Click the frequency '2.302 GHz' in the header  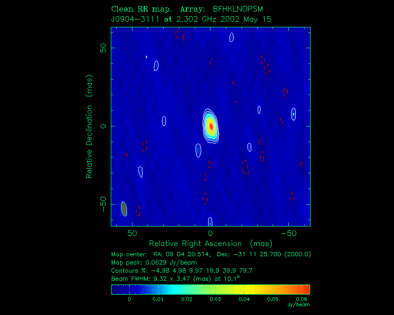[197, 19]
